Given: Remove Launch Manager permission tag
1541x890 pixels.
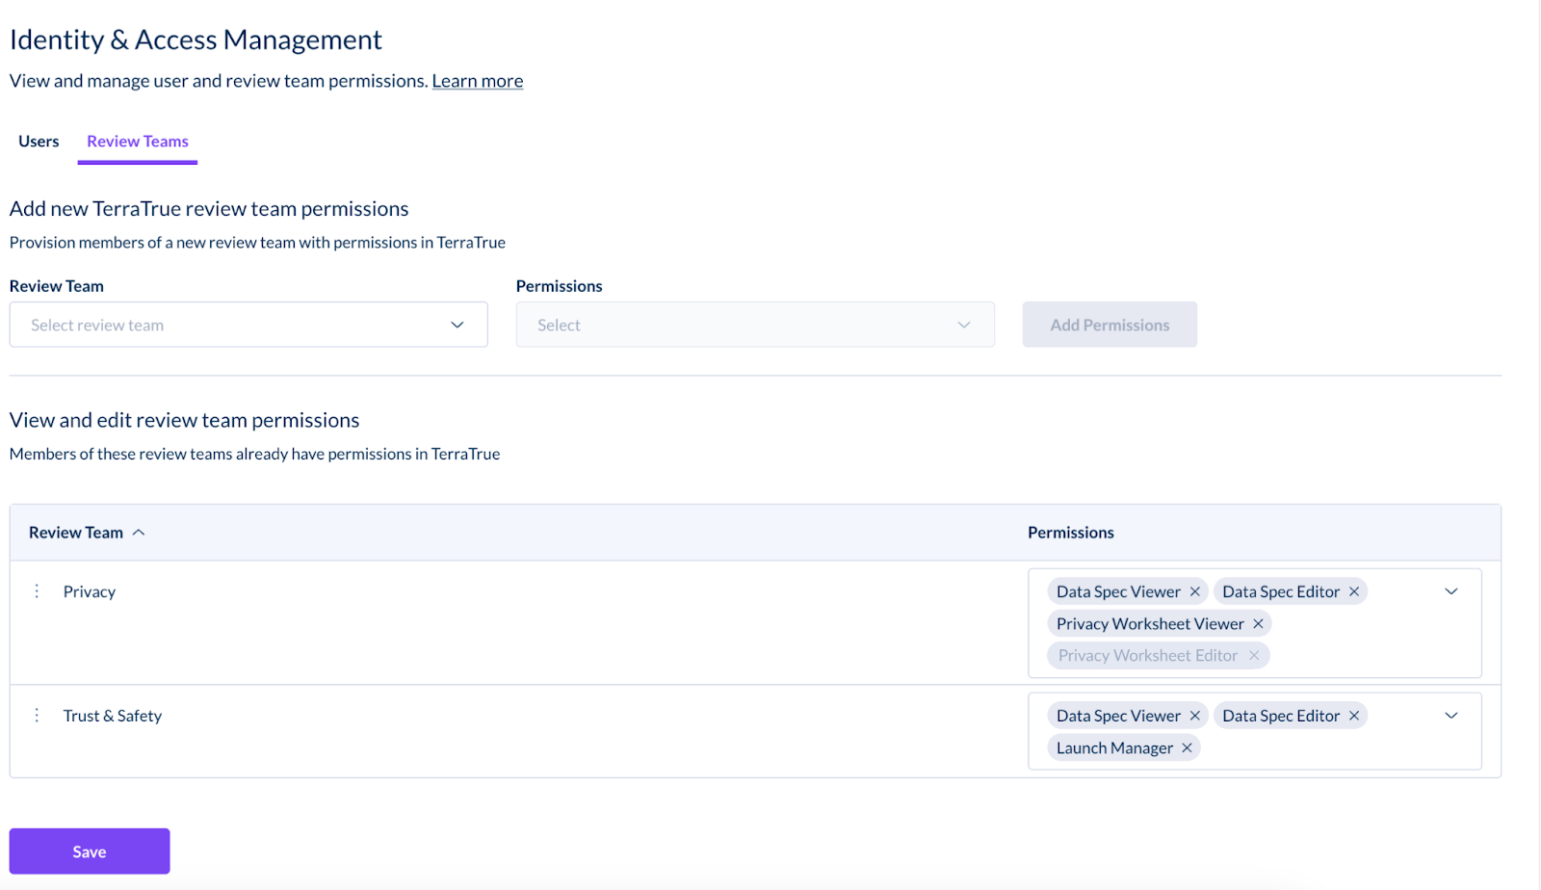Looking at the screenshot, I should (1188, 748).
